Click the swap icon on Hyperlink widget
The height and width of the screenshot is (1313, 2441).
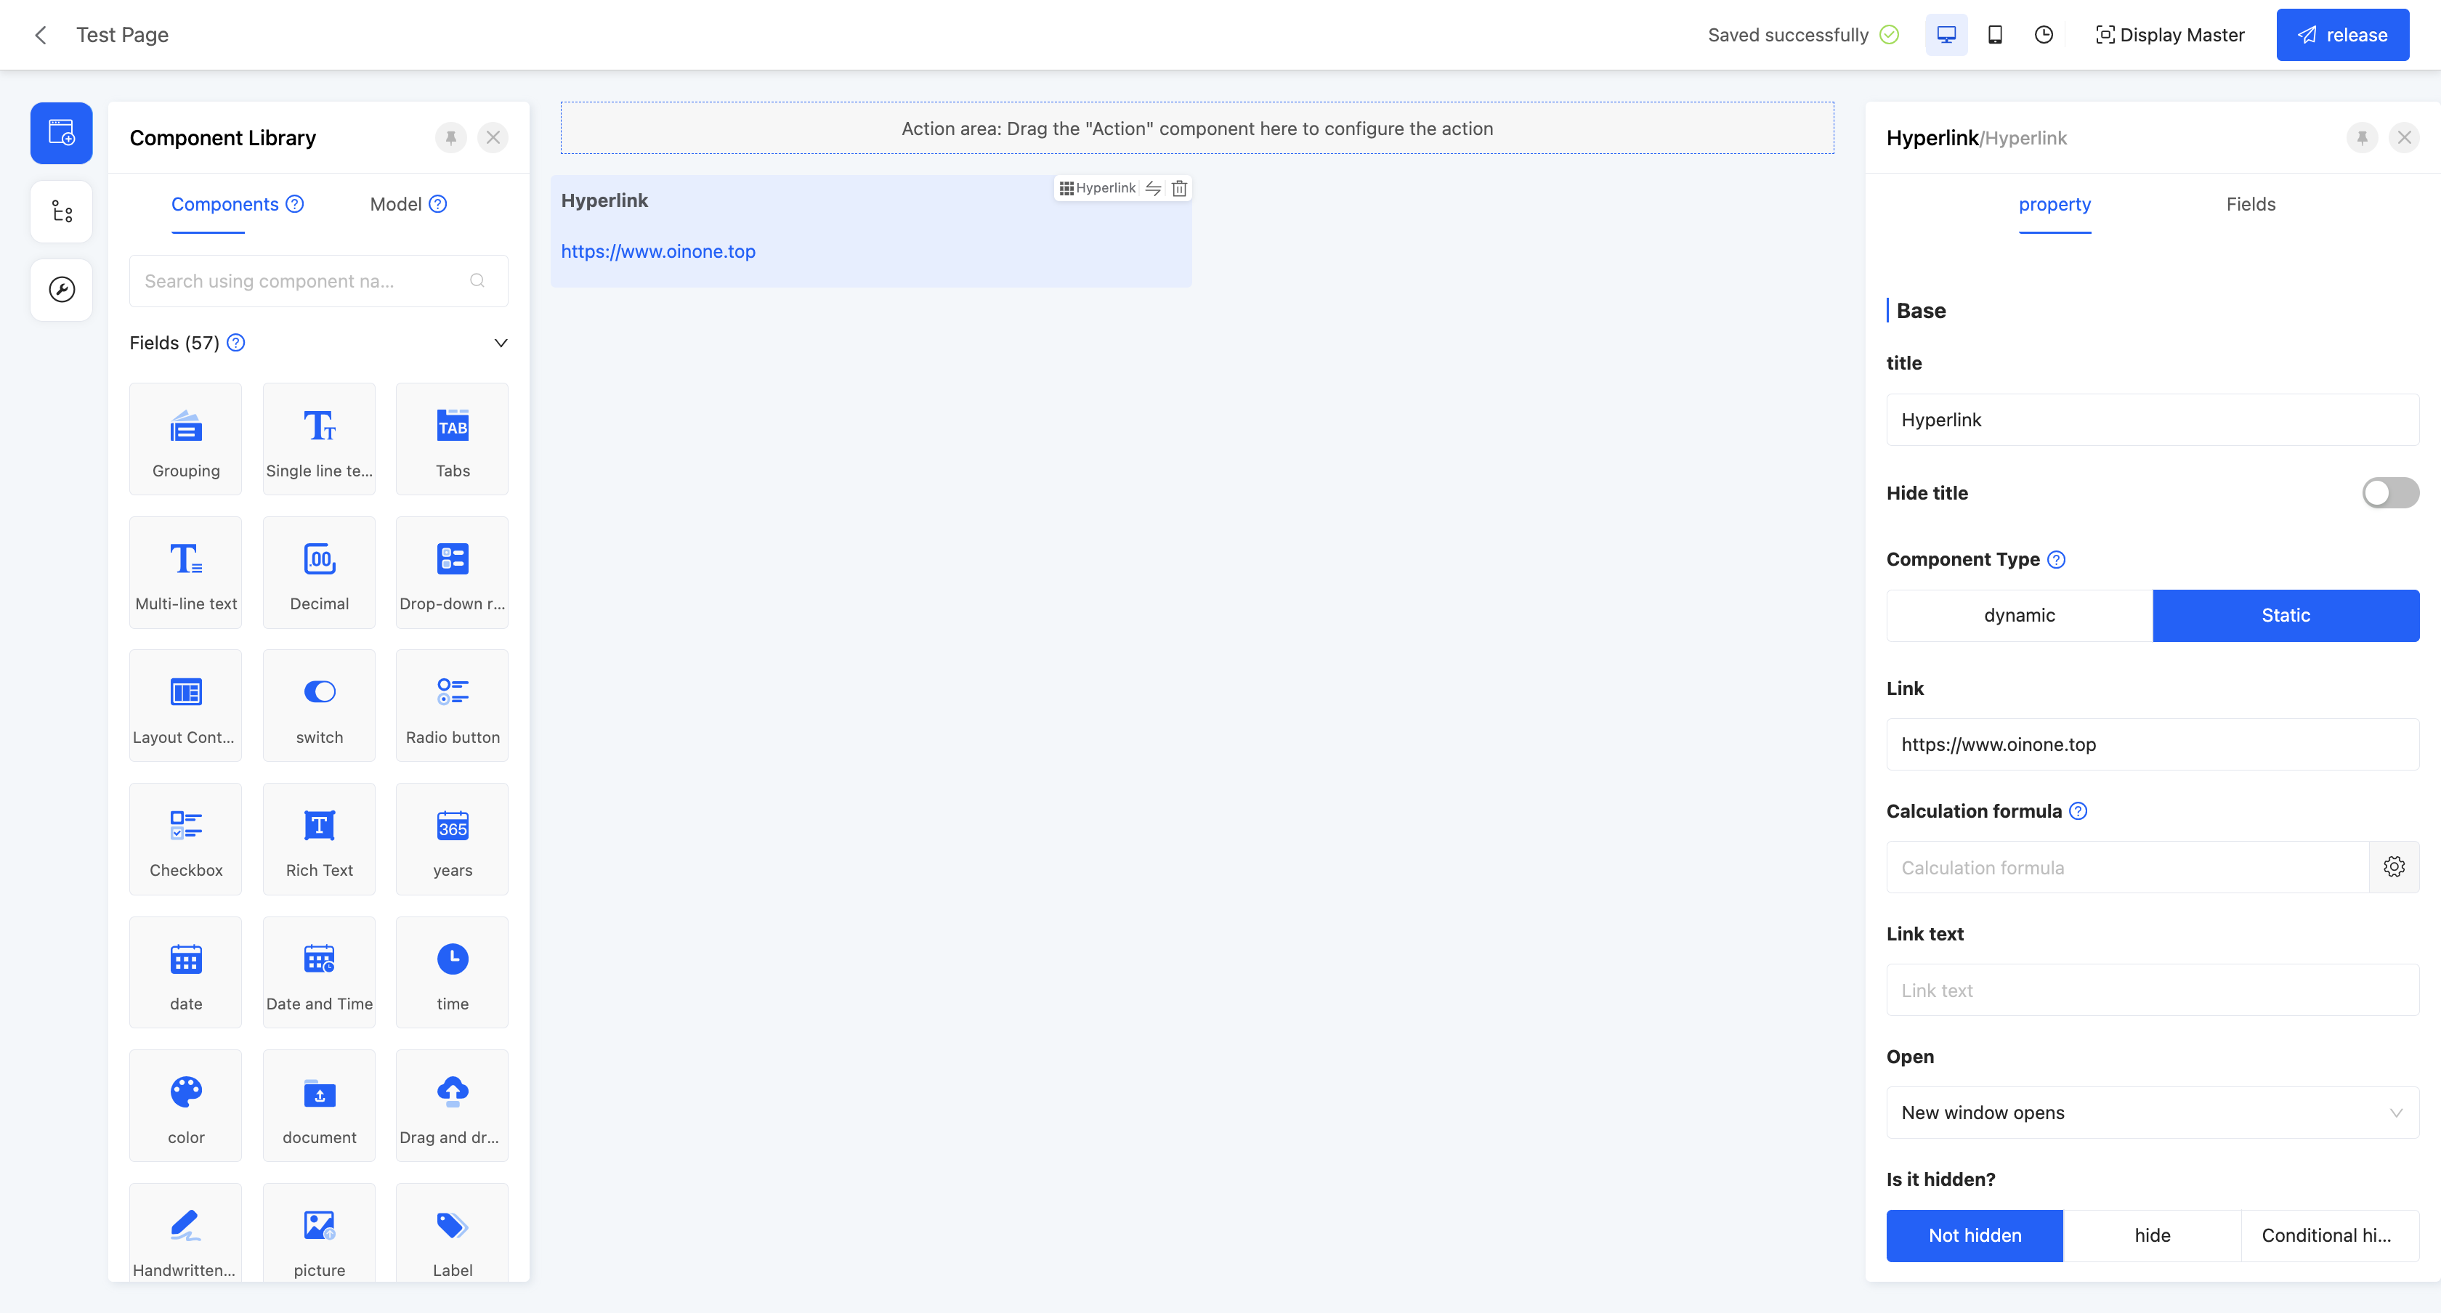1153,189
